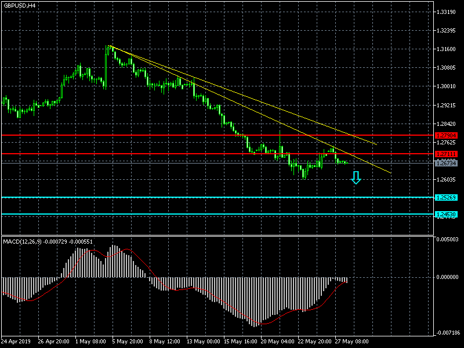
Task: Click the 1 May 08:00 time label
Action: coord(90,342)
